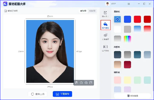The height and width of the screenshot is (100, 154).
Task: Open the photo size (照片尺寸) panel
Action: coord(105,14)
